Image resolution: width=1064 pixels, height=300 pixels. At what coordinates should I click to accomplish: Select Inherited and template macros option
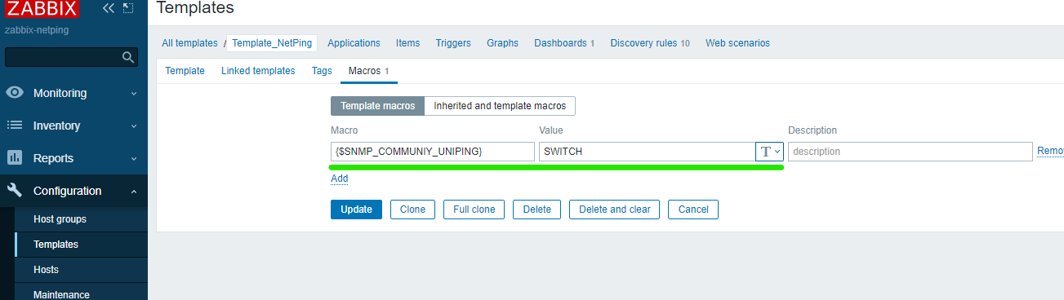click(x=500, y=106)
